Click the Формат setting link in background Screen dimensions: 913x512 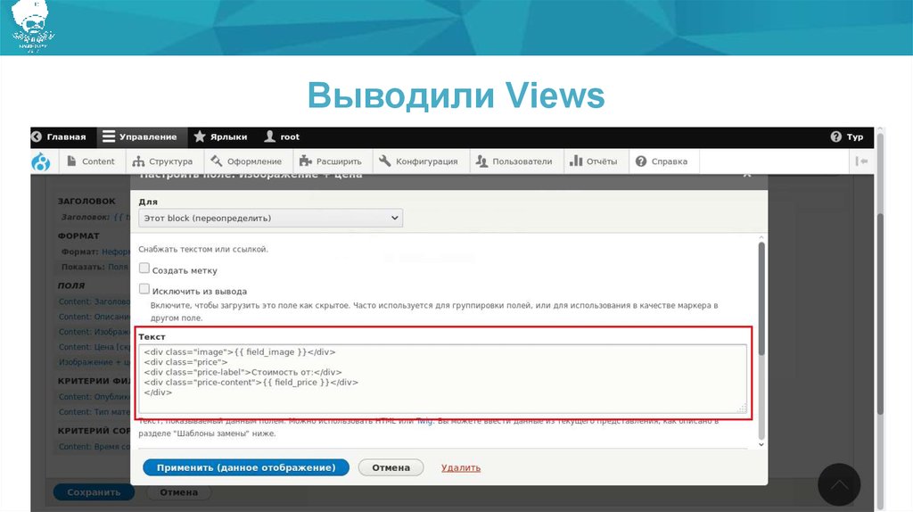[115, 252]
